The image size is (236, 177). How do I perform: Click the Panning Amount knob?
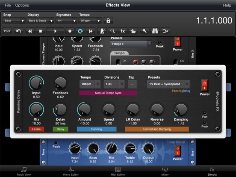coord(85,109)
